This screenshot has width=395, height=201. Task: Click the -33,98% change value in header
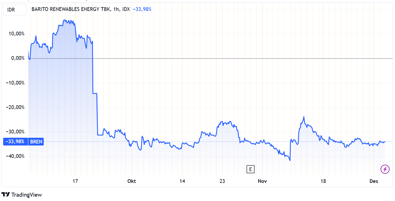click(x=142, y=9)
